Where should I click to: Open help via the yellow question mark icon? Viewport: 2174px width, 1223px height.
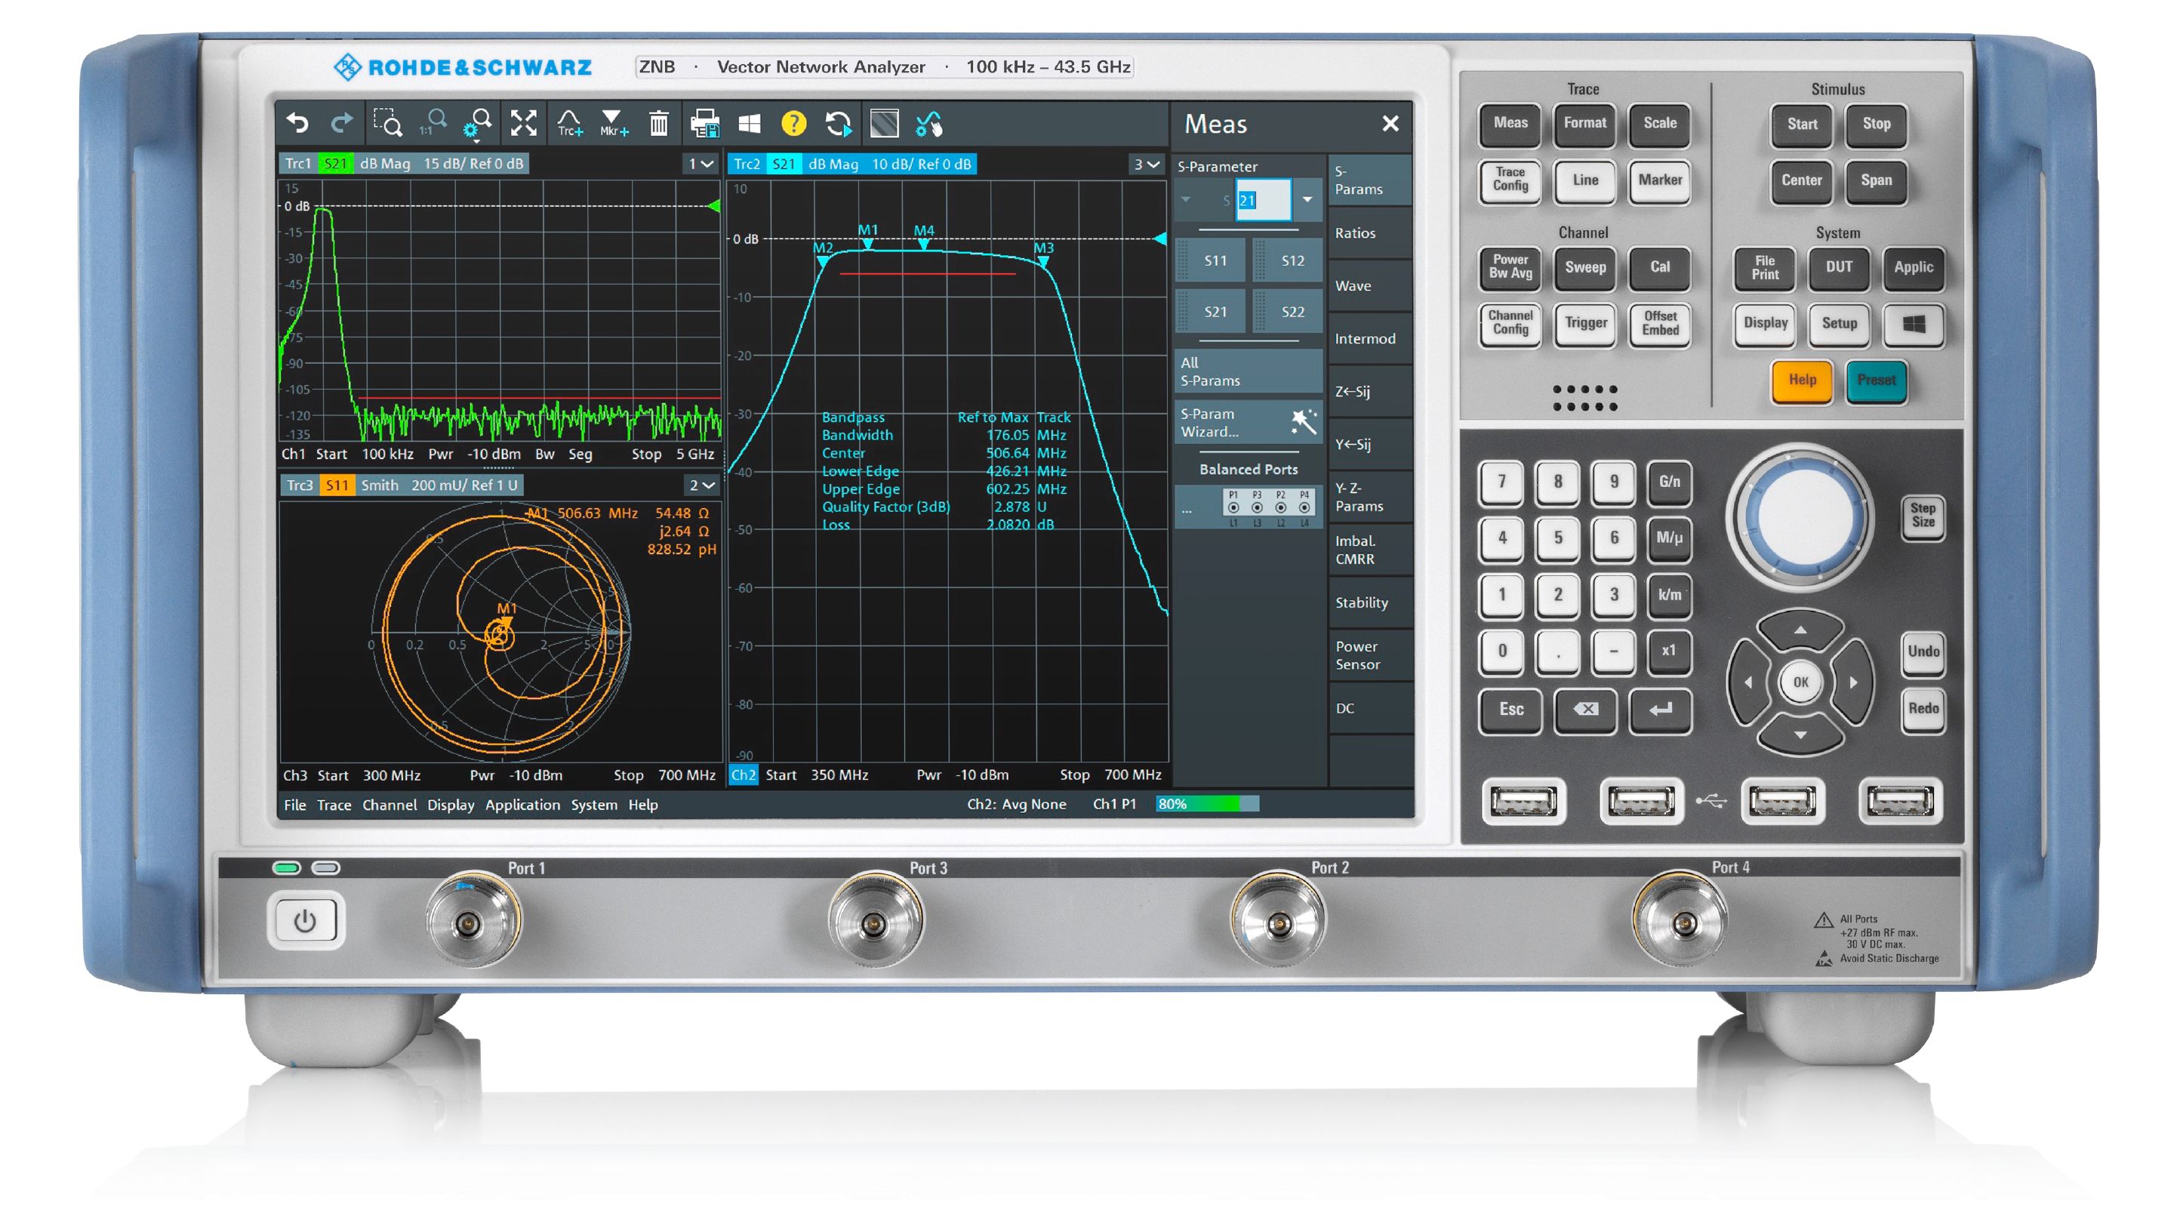pos(793,124)
